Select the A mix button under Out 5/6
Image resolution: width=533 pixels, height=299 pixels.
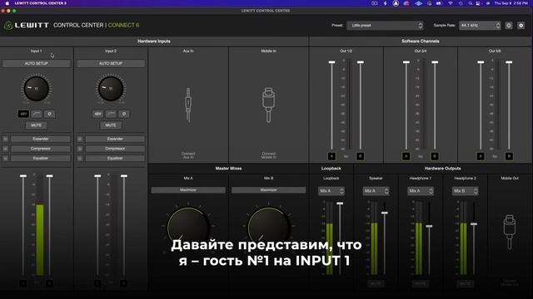point(481,156)
